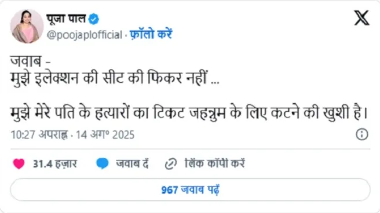This screenshot has height=213, width=380.
Task: Follow via फ़ॉलो करें link
Action: pyautogui.click(x=151, y=34)
